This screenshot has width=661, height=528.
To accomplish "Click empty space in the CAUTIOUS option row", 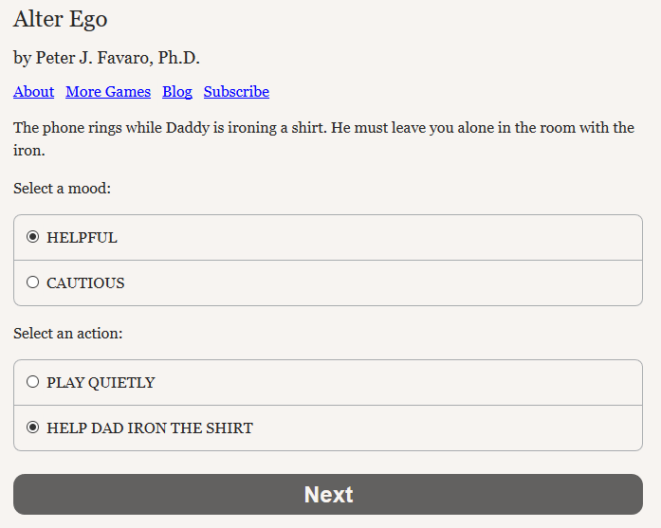I will click(x=379, y=282).
